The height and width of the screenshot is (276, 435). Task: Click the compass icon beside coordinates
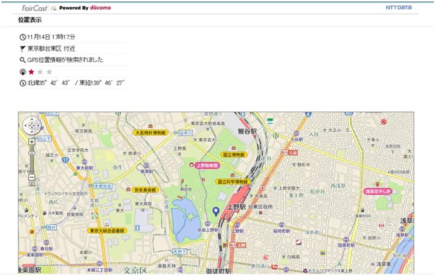point(23,83)
